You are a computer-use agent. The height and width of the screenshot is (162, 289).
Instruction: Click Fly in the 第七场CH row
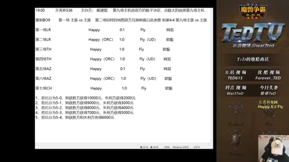[x=144, y=88]
